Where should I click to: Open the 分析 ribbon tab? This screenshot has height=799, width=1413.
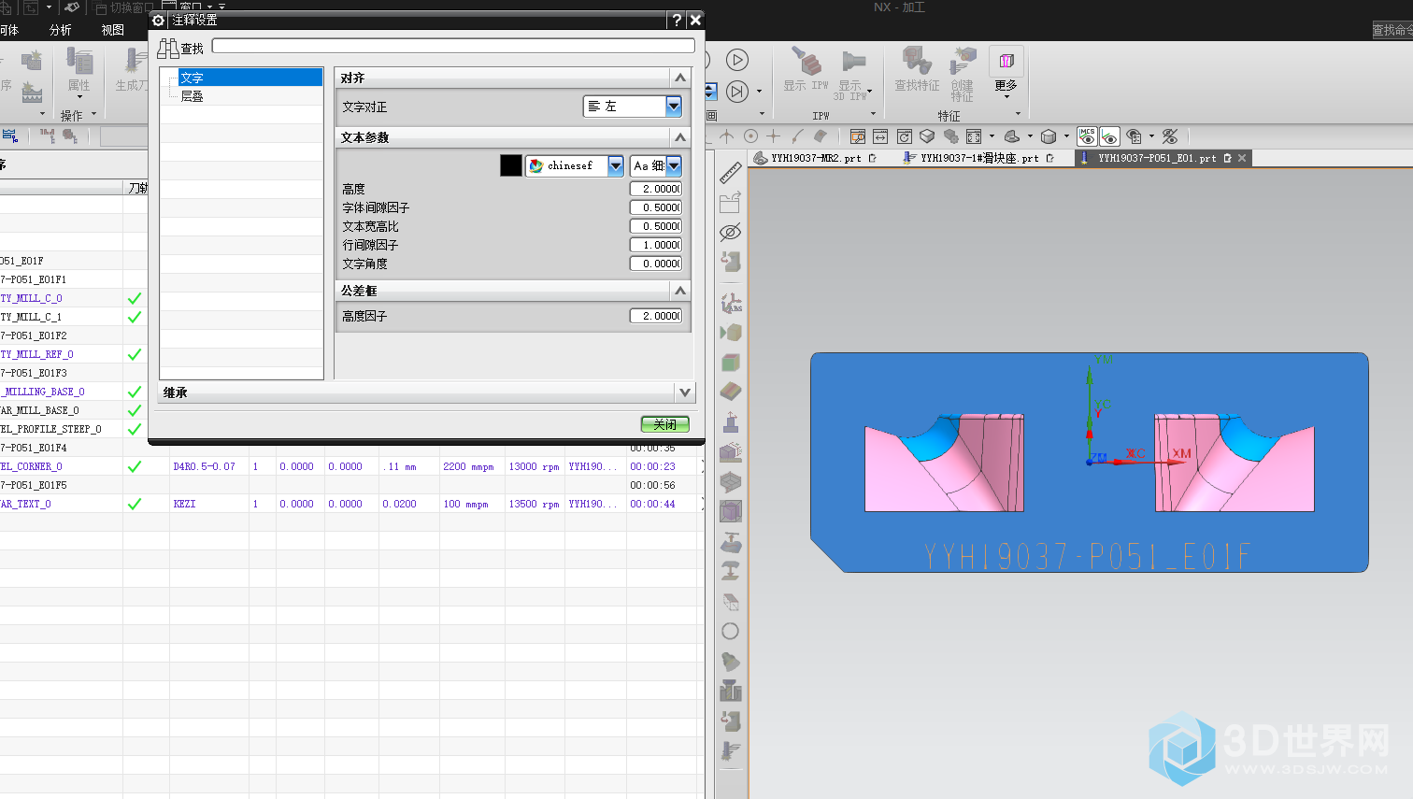coord(61,30)
